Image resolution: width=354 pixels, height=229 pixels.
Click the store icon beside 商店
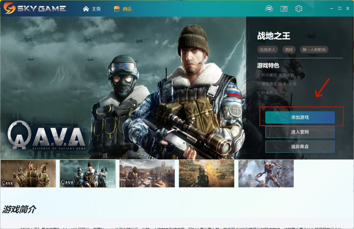tap(117, 9)
